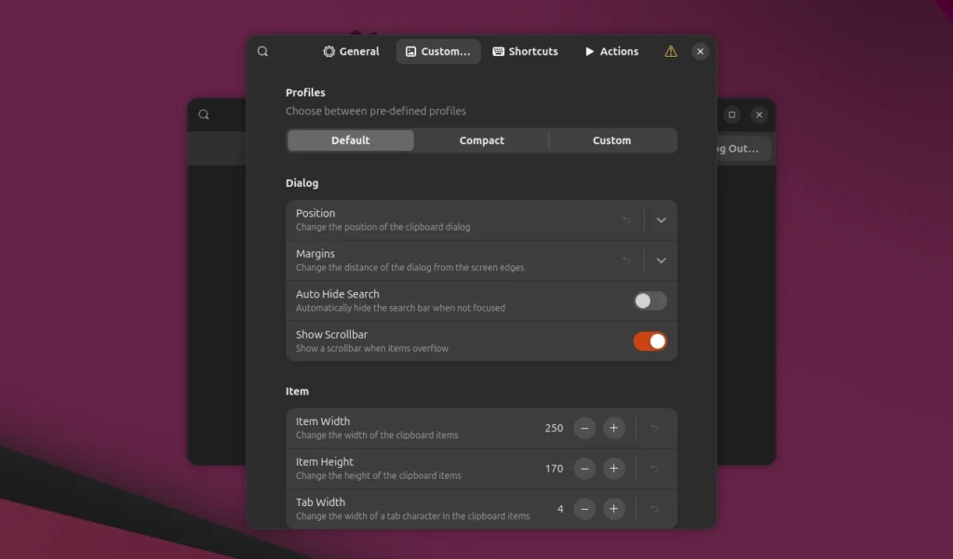Image resolution: width=953 pixels, height=559 pixels.
Task: Increase Item Width with plus button
Action: tap(613, 429)
